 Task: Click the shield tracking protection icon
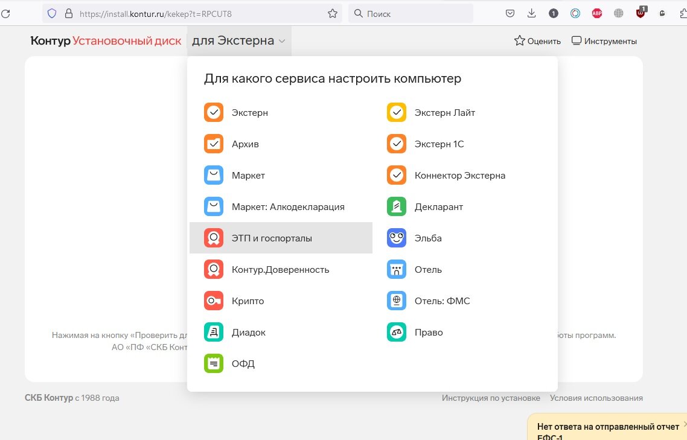pos(52,14)
